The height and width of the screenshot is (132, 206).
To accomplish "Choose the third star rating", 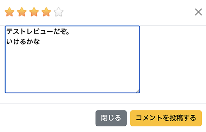I will 34,12.
